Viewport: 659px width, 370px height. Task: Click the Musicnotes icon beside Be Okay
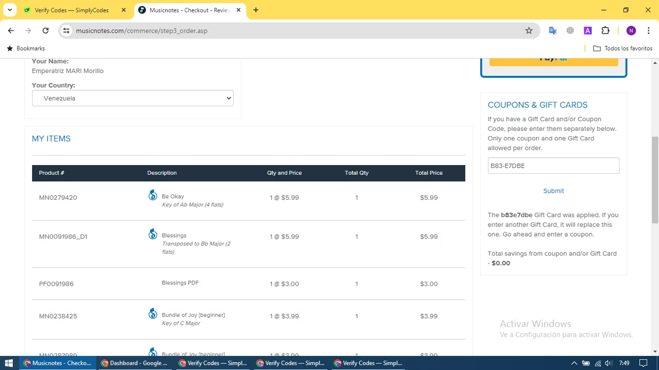coord(152,195)
